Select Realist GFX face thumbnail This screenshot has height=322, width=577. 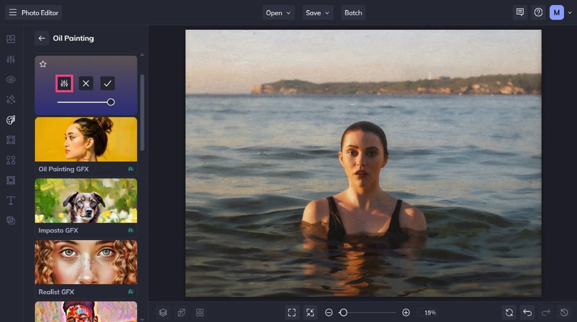click(86, 262)
